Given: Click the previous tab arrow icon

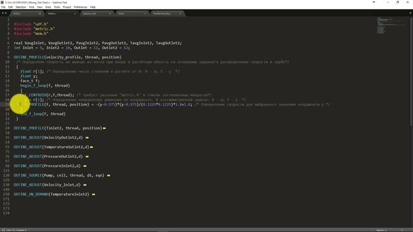Looking at the screenshot, I should pyautogui.click(x=3, y=13).
